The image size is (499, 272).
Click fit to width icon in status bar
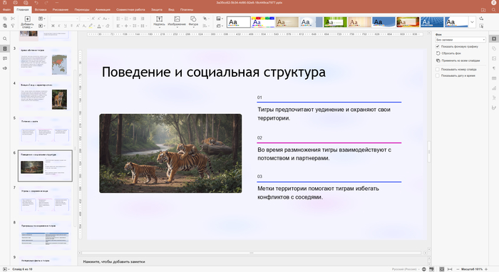tap(450, 269)
